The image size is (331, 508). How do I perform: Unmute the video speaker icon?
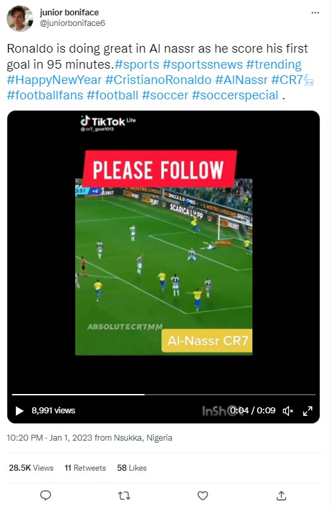pyautogui.click(x=288, y=411)
